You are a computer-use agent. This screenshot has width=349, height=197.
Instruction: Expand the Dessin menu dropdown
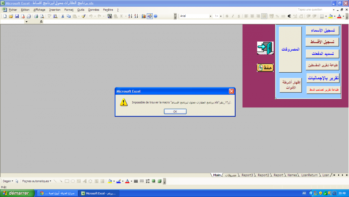coord(8,181)
